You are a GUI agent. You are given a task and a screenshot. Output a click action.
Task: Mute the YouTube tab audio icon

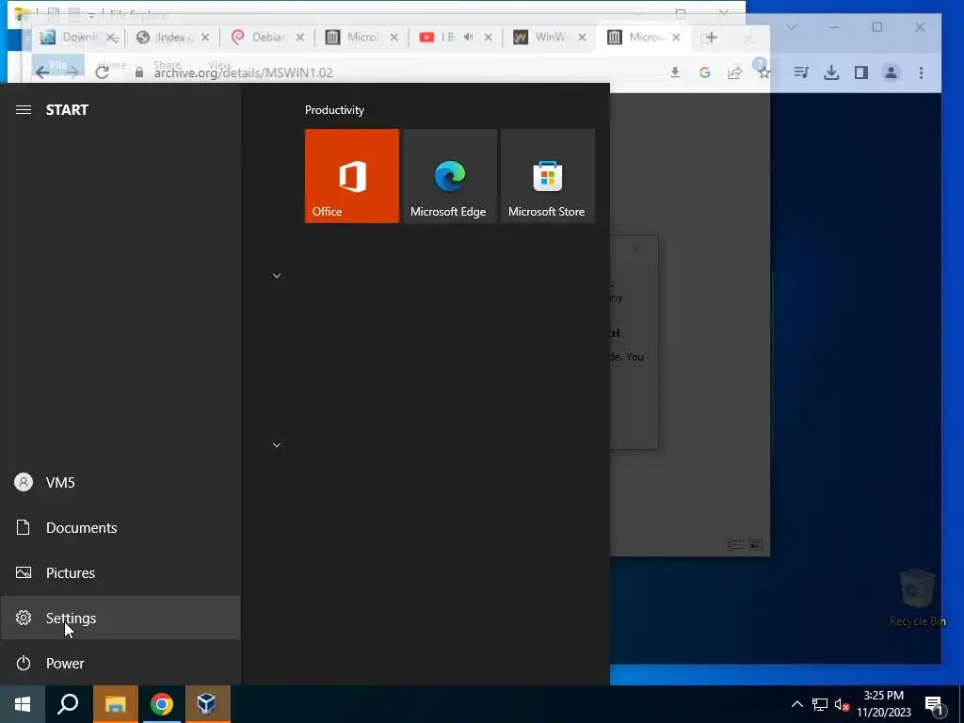point(469,38)
